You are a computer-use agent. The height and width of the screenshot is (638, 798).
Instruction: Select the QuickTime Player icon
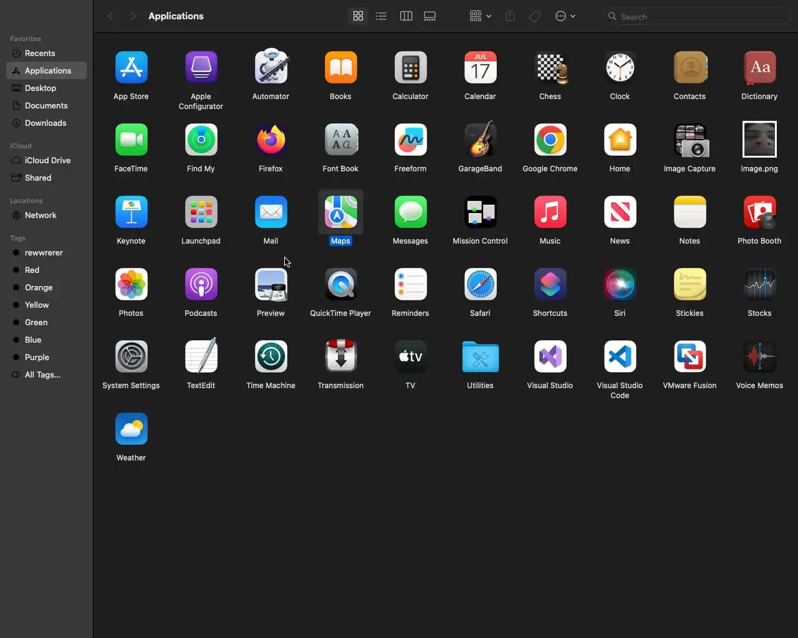point(340,284)
